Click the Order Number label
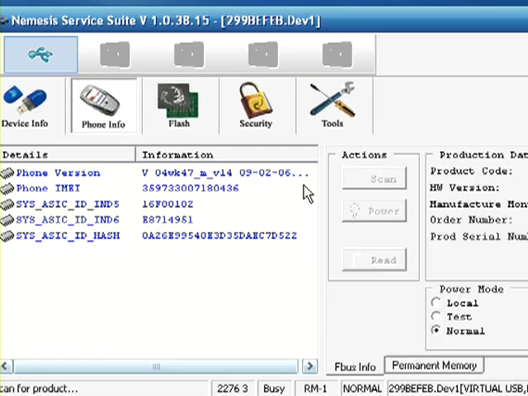This screenshot has height=396, width=528. pos(471,220)
